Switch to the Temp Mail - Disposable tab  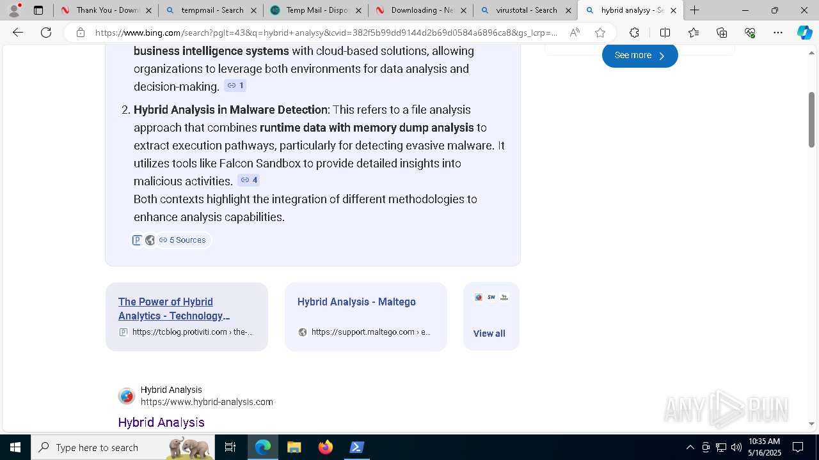(316, 10)
